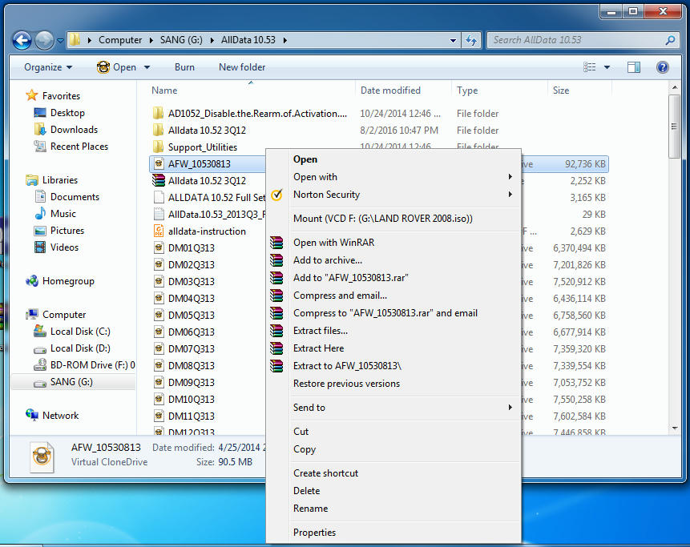Select the AFW_10530813 file icon
Viewport: 690px width, 547px height.
point(159,164)
